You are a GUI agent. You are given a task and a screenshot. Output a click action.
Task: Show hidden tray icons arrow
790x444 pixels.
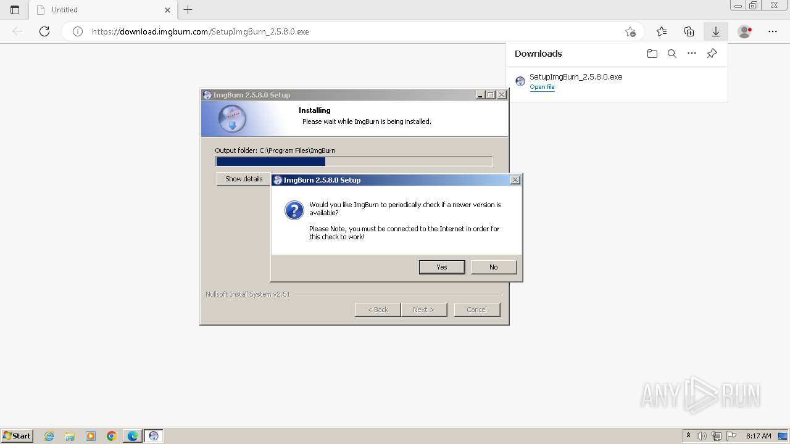(688, 436)
